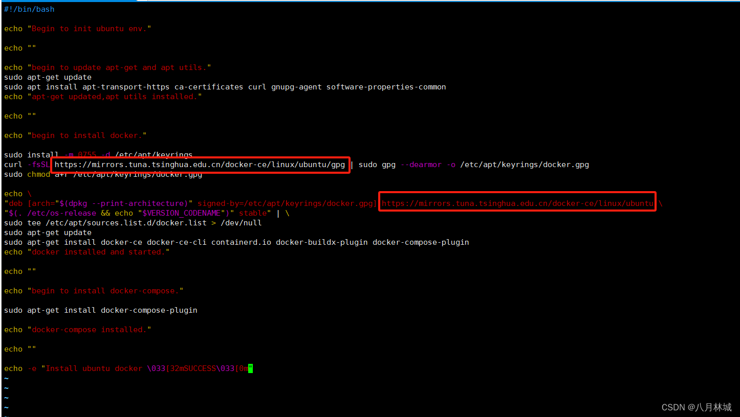Click the text "Begin to init ubuntu env."
The height and width of the screenshot is (417, 740).
pos(89,29)
